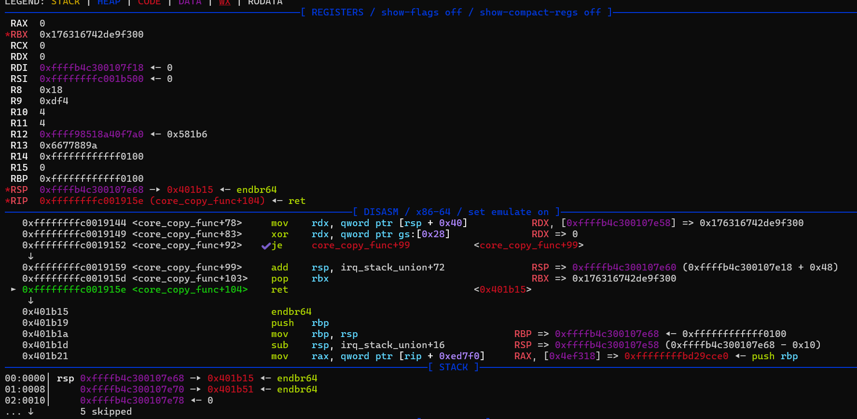Expand the 5 skipped stack entries
This screenshot has width=857, height=419.
tap(106, 412)
